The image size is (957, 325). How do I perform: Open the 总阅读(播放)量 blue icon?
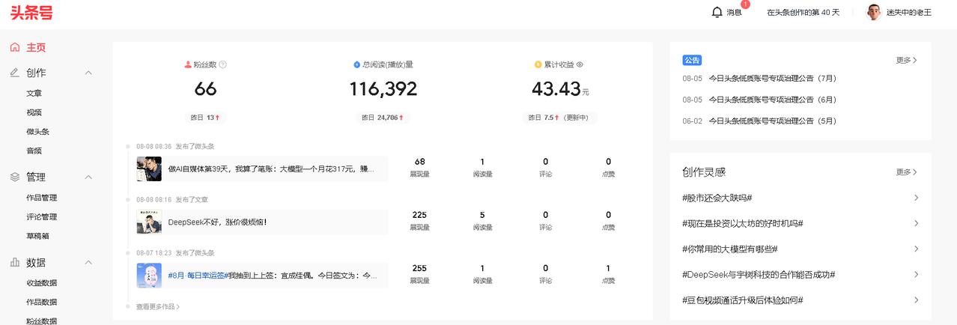click(356, 64)
